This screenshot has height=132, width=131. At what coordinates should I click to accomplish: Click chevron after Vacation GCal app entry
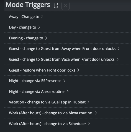point(89,102)
